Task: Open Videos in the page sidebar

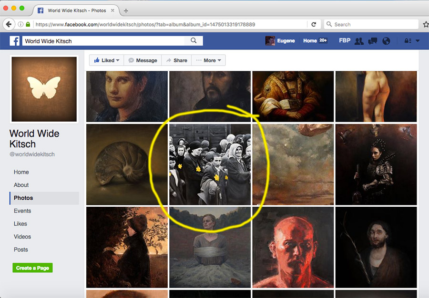Action: [22, 237]
